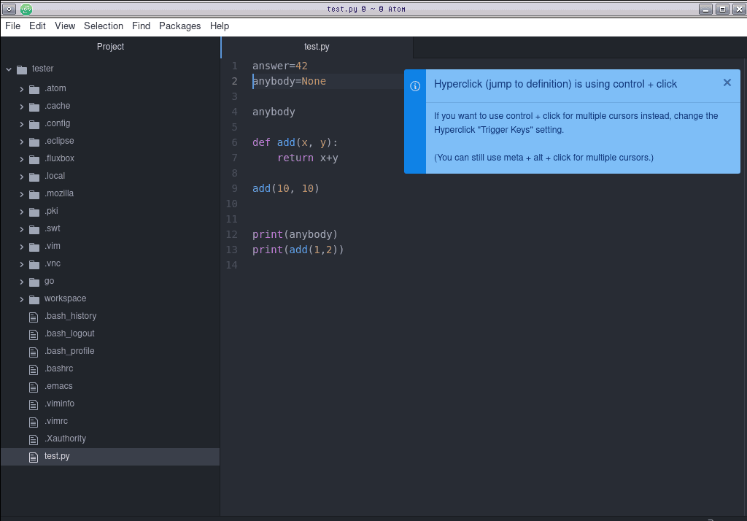Screen dimensions: 747x521
Task: Click the 'print(anybody)' code line
Action: [295, 234]
